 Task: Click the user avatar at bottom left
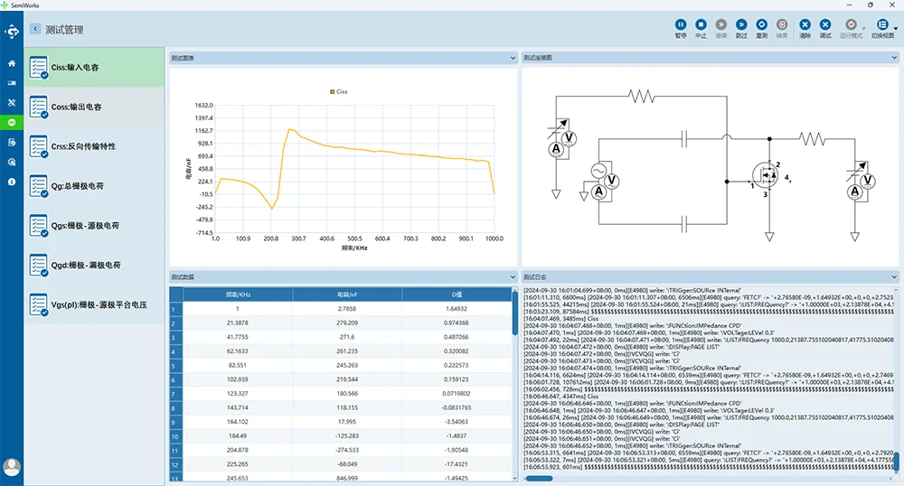(12, 467)
